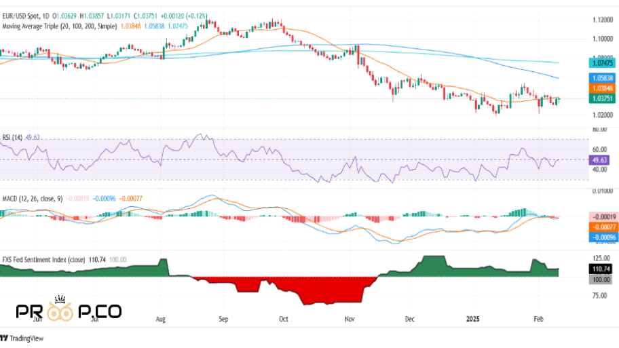Click the +0.00120 (+0.12%) change value
The image size is (619, 348).
click(x=183, y=16)
